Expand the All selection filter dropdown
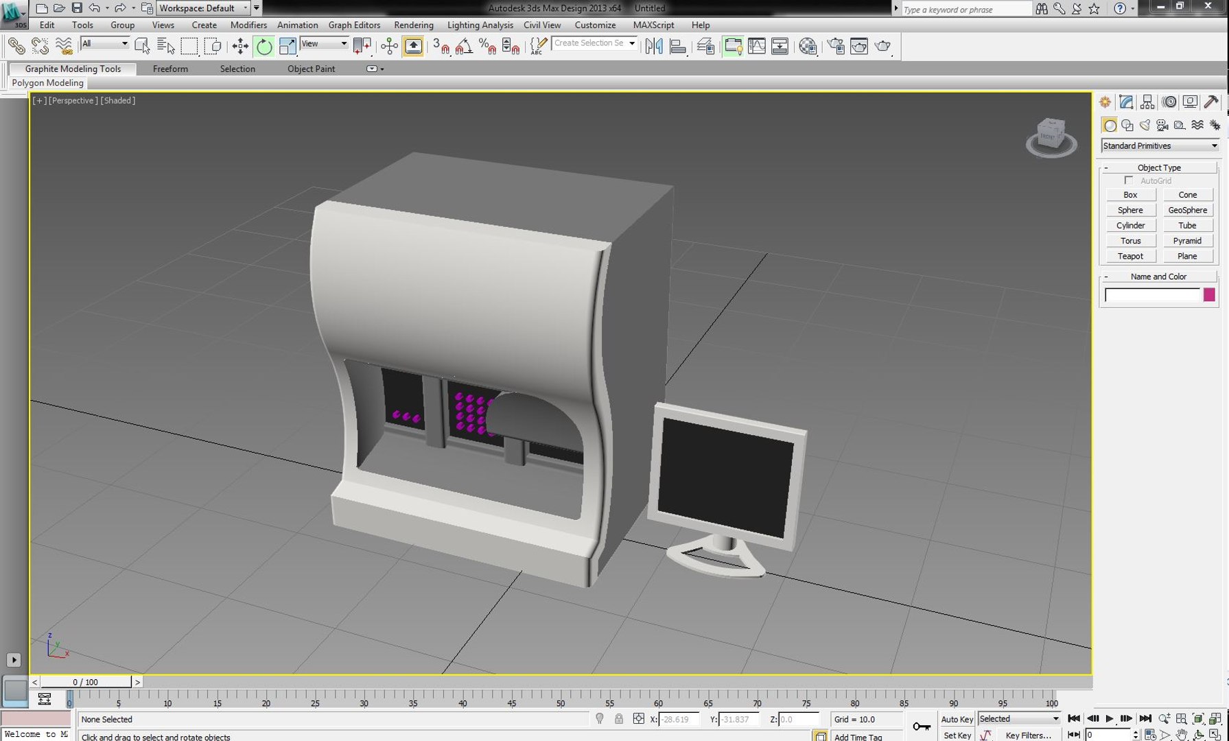Viewport: 1229px width, 741px height. click(x=104, y=43)
